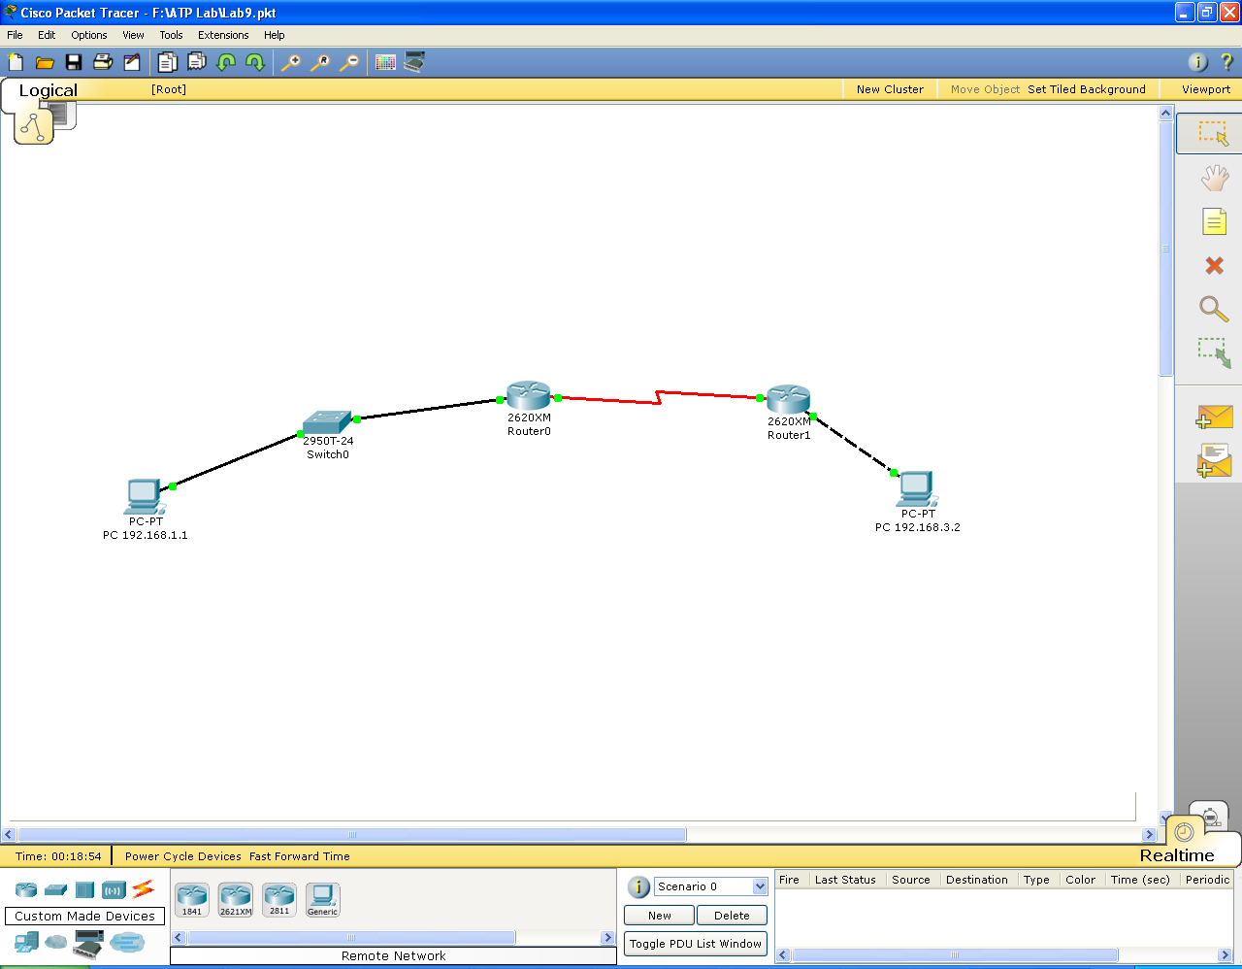1242x969 pixels.
Task: Select the Hubs device category
Action: [84, 889]
